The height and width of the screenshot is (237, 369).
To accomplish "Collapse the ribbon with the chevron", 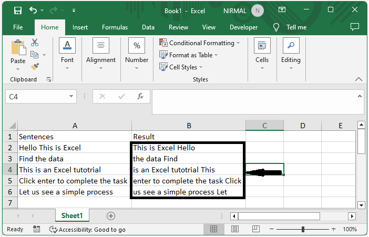I will [x=358, y=79].
